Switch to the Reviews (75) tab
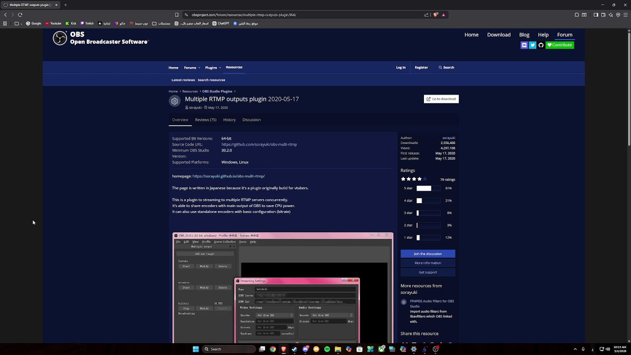Viewport: 631px width, 355px height. tap(206, 120)
